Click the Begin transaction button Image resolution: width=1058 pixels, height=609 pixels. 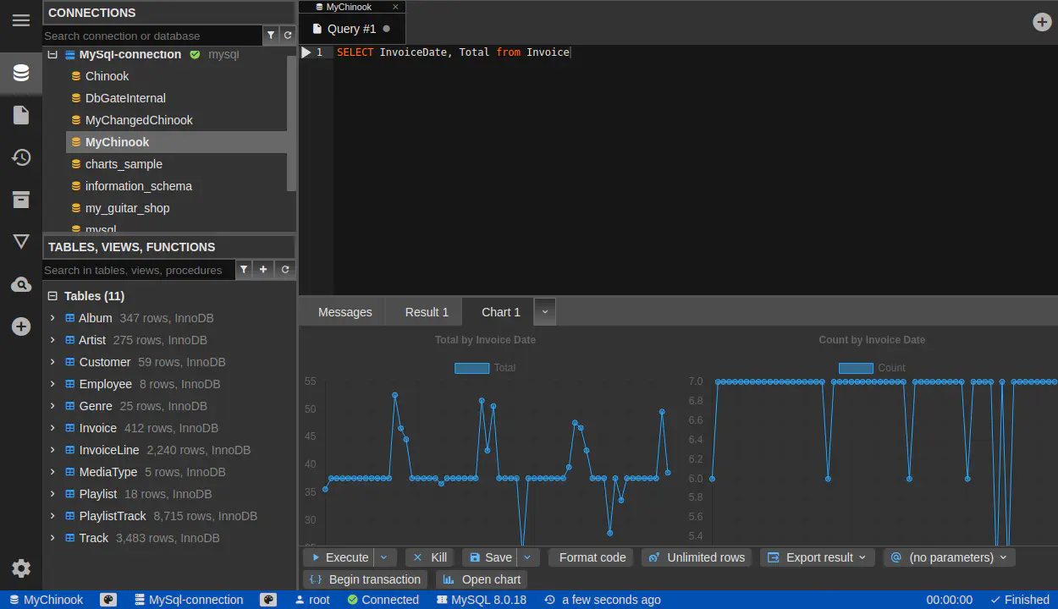click(x=365, y=579)
